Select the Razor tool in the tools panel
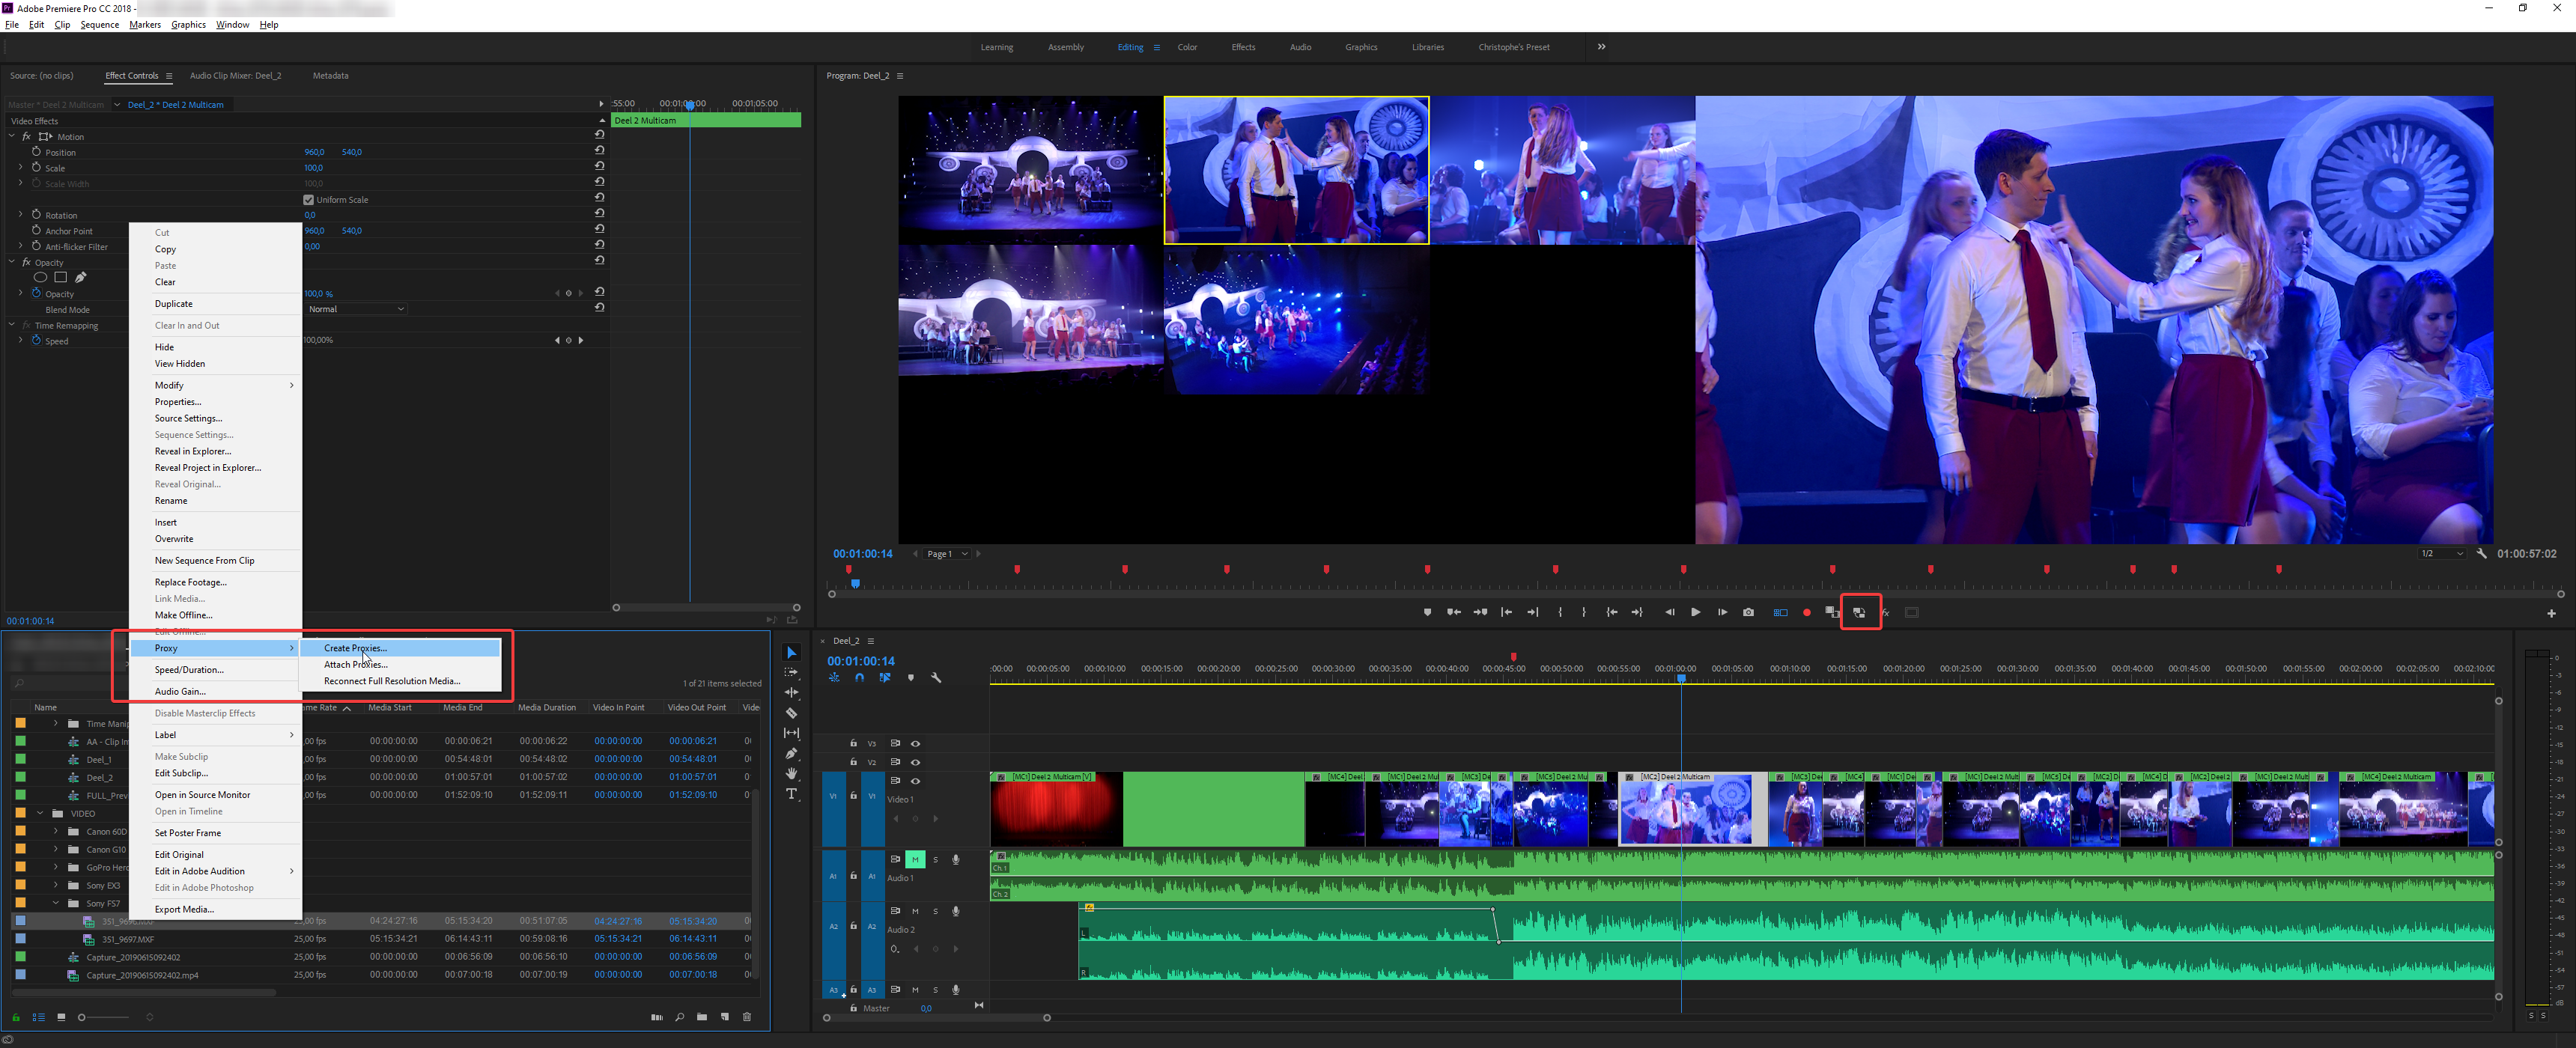 791,713
